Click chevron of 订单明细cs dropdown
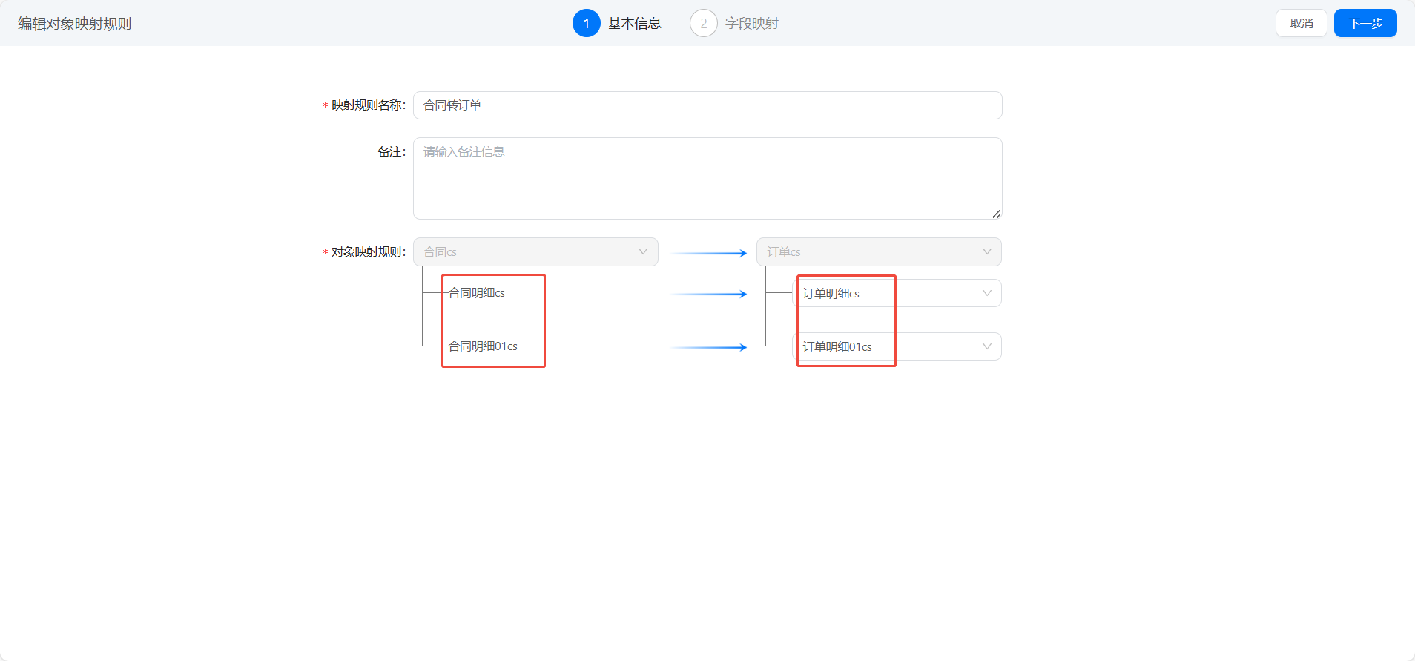This screenshot has width=1415, height=661. (x=987, y=293)
